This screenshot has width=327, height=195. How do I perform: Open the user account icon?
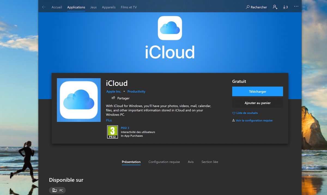275,7
